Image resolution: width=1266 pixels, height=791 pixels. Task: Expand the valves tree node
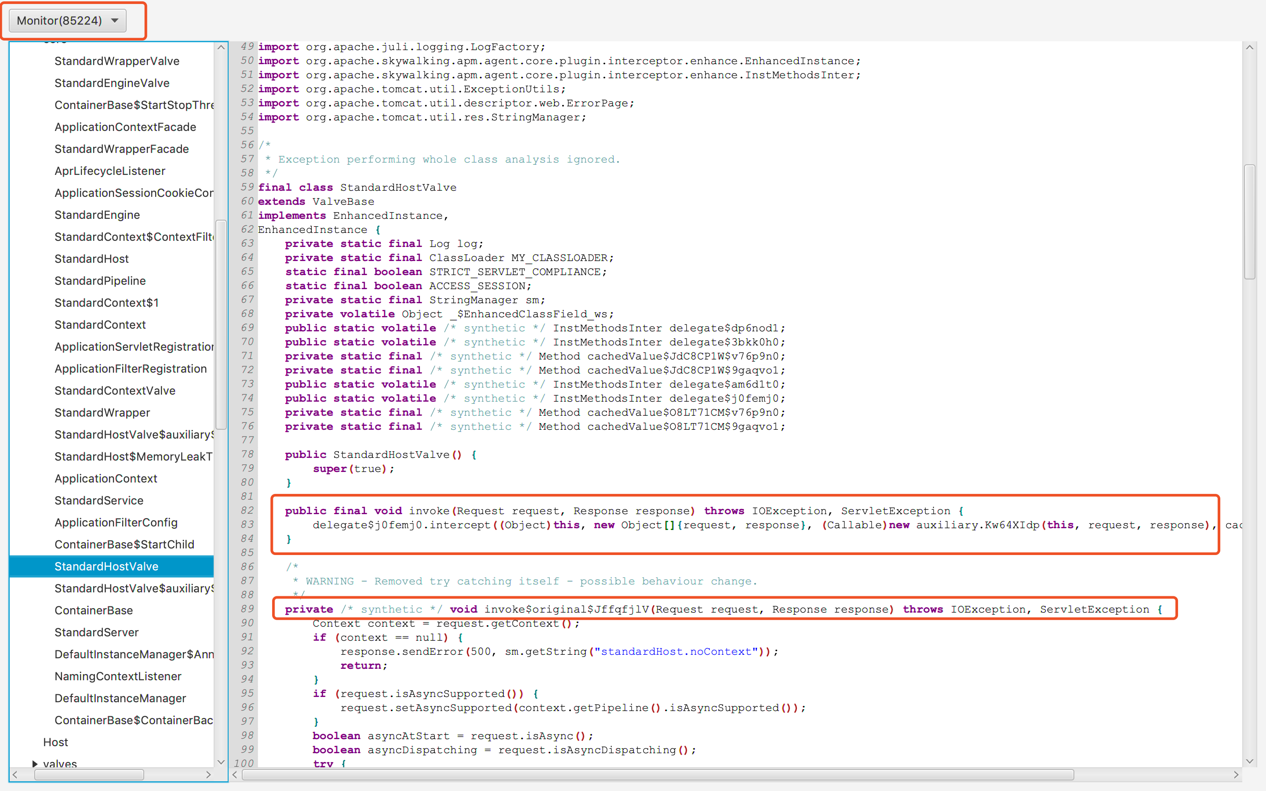(35, 763)
